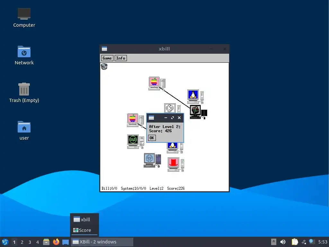The width and height of the screenshot is (329, 247).
Task: Open the start menu in the taskbar
Action: 5,242
